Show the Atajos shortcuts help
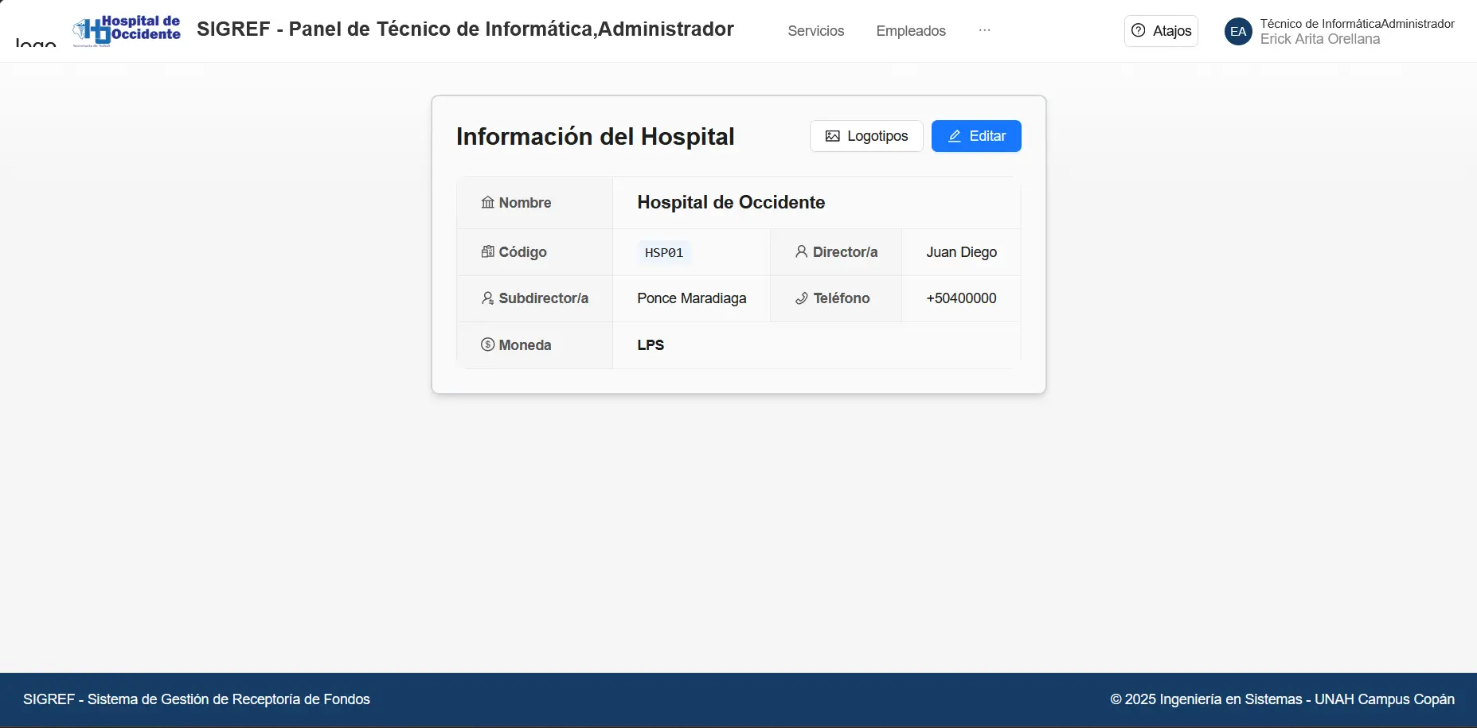 pyautogui.click(x=1160, y=31)
